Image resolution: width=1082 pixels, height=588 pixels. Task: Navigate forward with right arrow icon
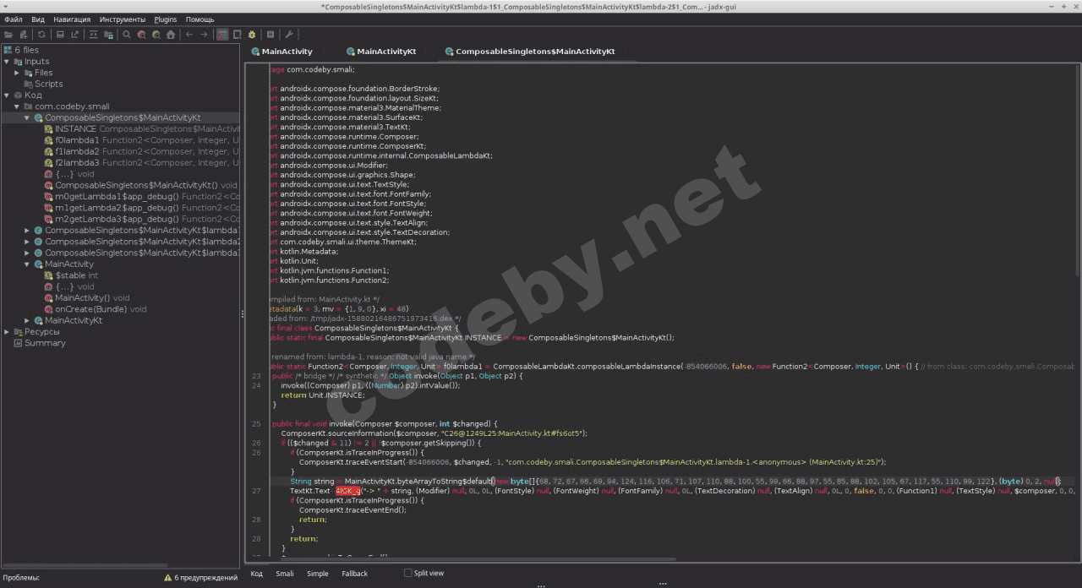click(205, 35)
